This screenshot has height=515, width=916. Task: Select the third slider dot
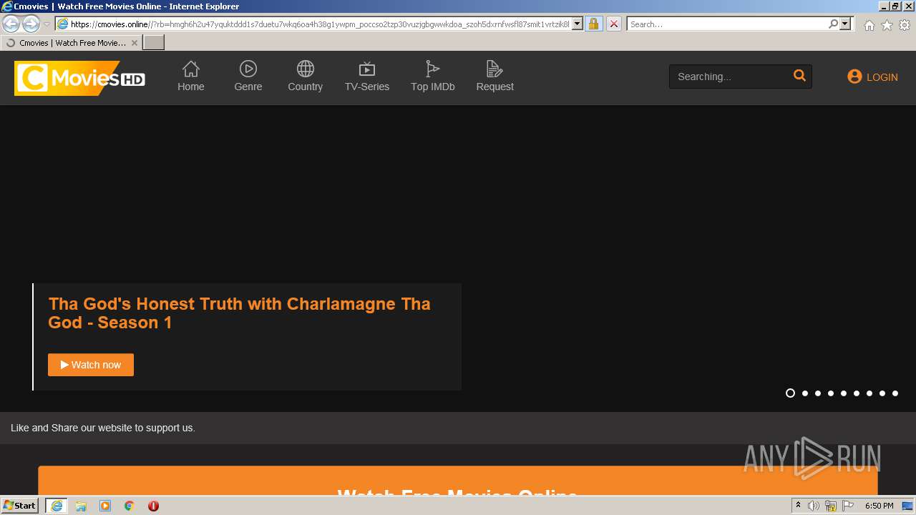click(818, 393)
